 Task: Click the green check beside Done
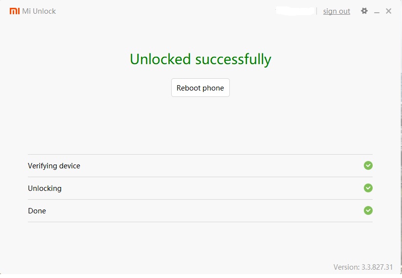tap(368, 210)
